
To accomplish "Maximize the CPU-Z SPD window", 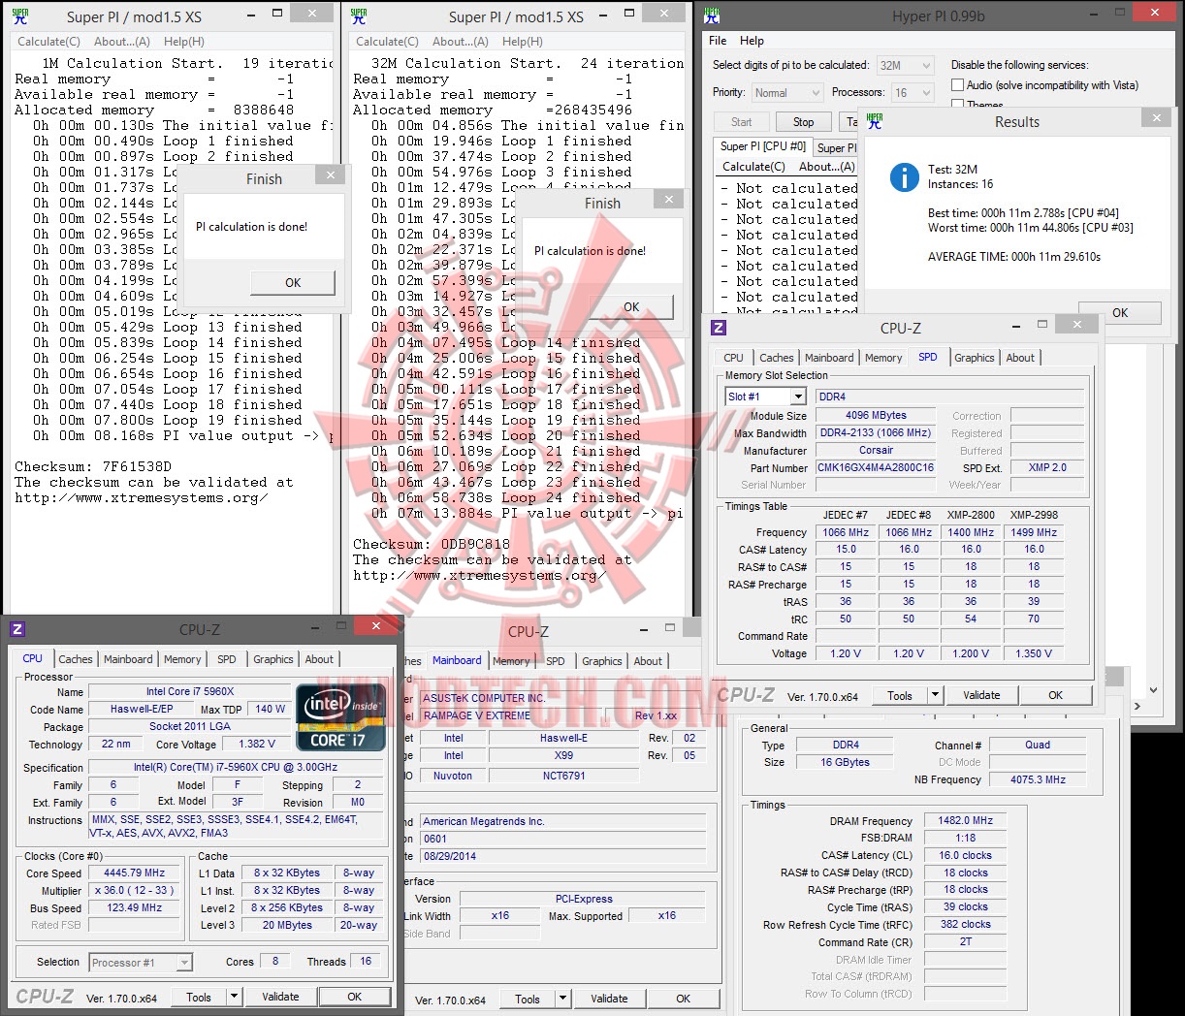I will tap(1042, 324).
